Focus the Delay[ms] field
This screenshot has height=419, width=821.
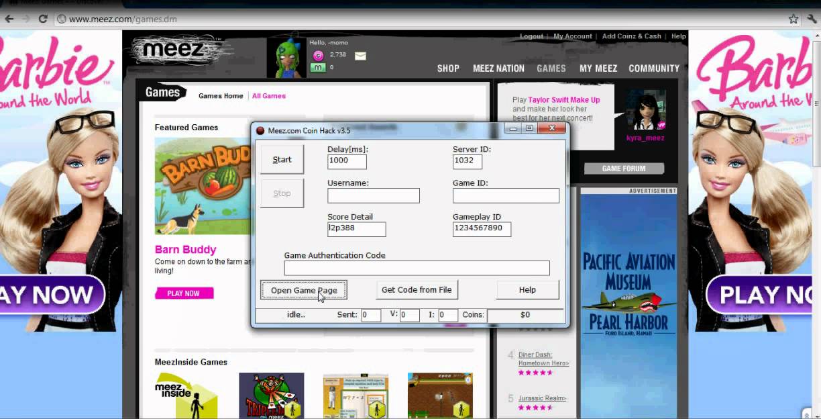click(x=347, y=161)
